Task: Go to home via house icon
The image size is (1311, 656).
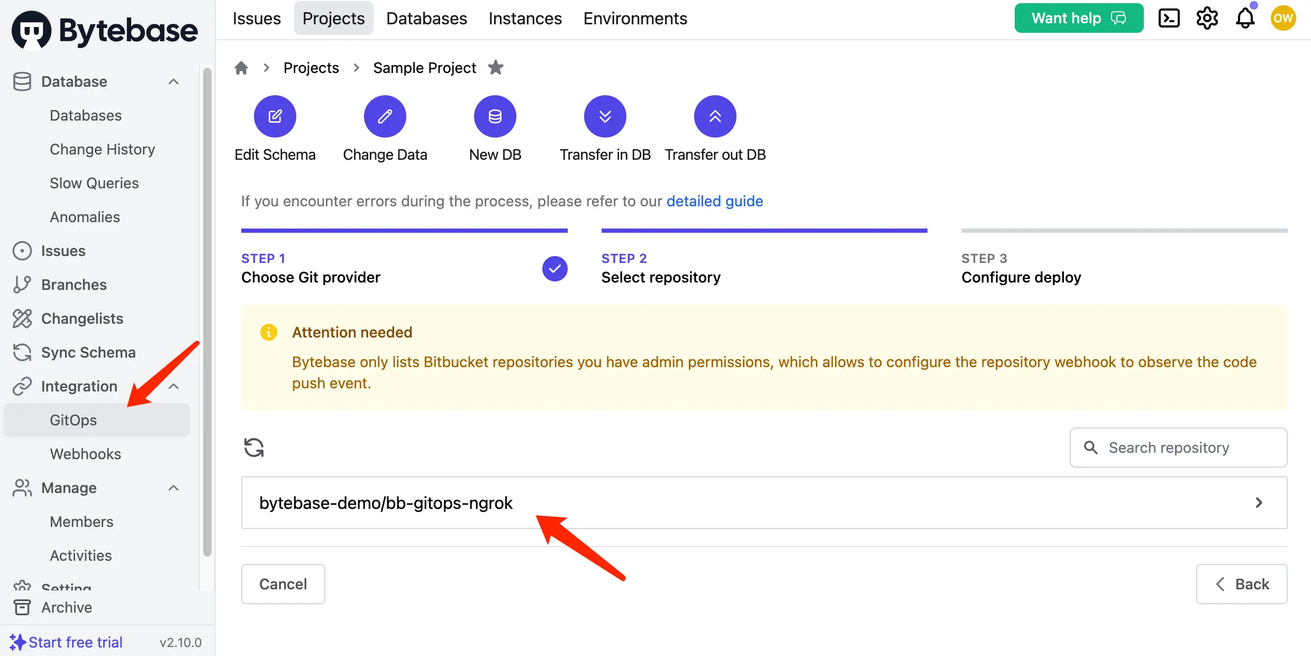Action: click(x=241, y=68)
